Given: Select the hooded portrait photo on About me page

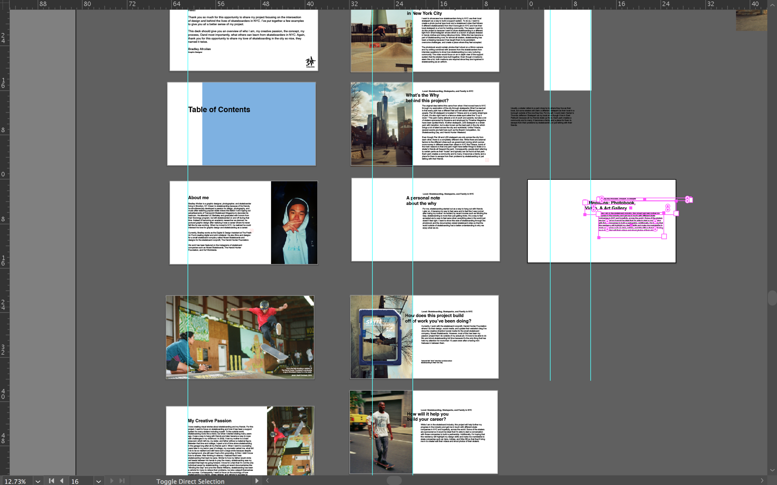Looking at the screenshot, I should [x=294, y=222].
